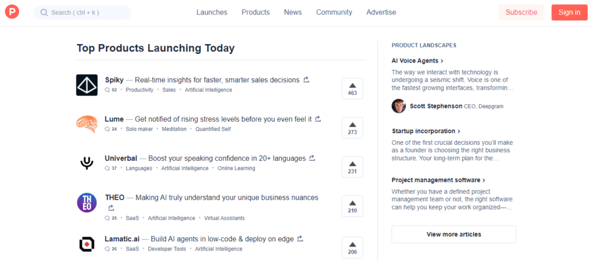
Task: Click View more articles button
Action: pyautogui.click(x=454, y=234)
